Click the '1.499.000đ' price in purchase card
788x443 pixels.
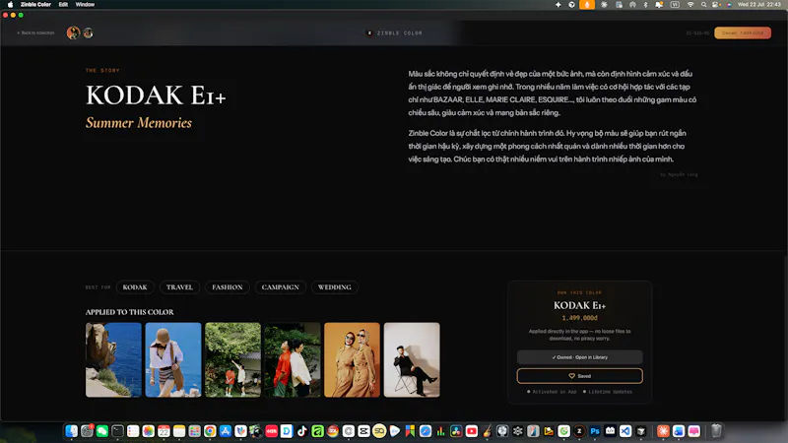pyautogui.click(x=579, y=318)
